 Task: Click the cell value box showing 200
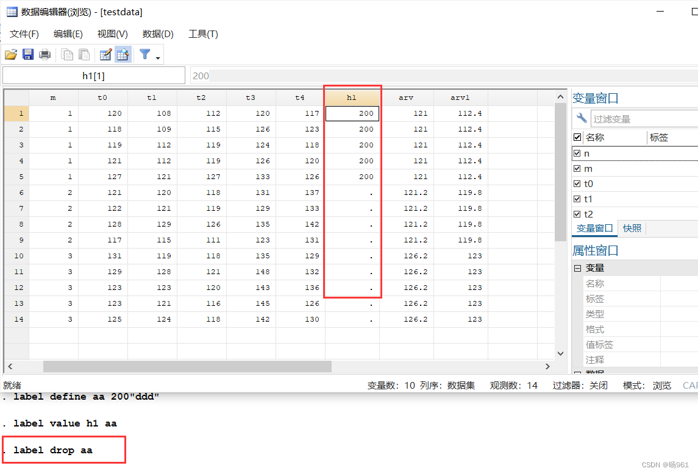click(444, 76)
